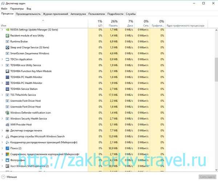Sort by the Память column header
218x182 pixels.
pos(111,23)
